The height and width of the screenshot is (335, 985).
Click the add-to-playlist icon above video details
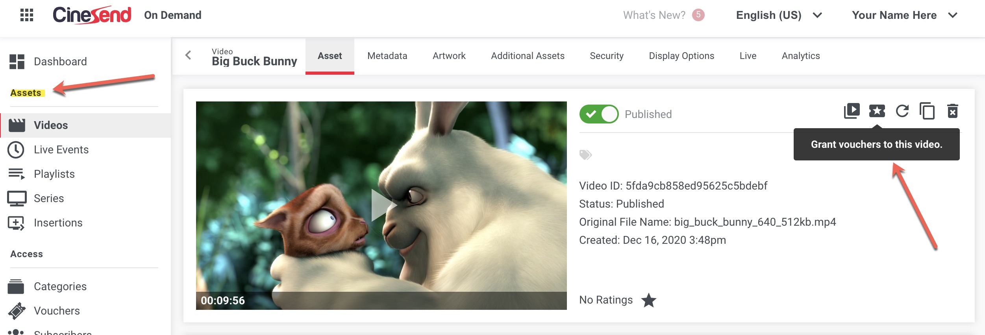point(852,111)
